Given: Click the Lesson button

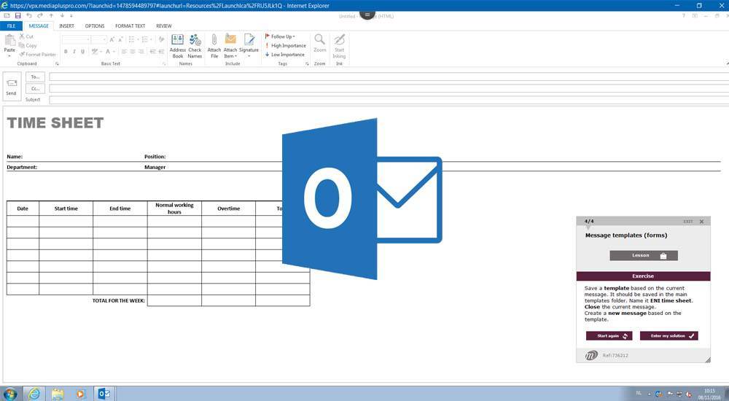Looking at the screenshot, I should (644, 256).
